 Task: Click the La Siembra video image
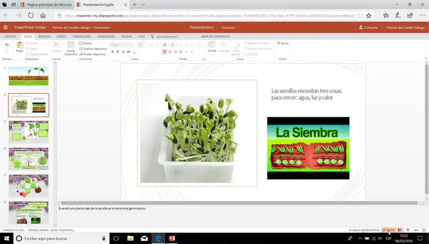tap(308, 148)
